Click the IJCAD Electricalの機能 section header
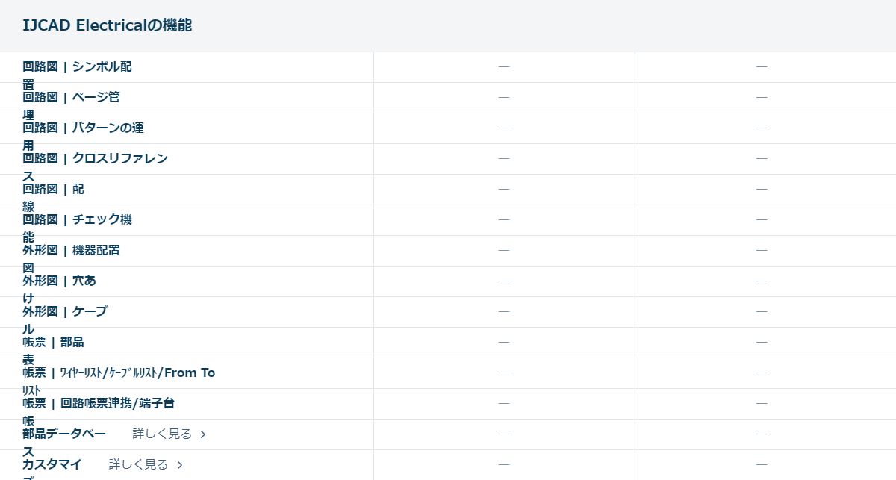This screenshot has height=480, width=896. [x=108, y=25]
